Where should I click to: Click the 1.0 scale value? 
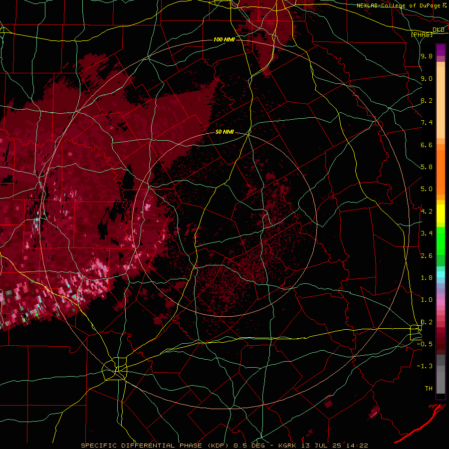tap(427, 300)
